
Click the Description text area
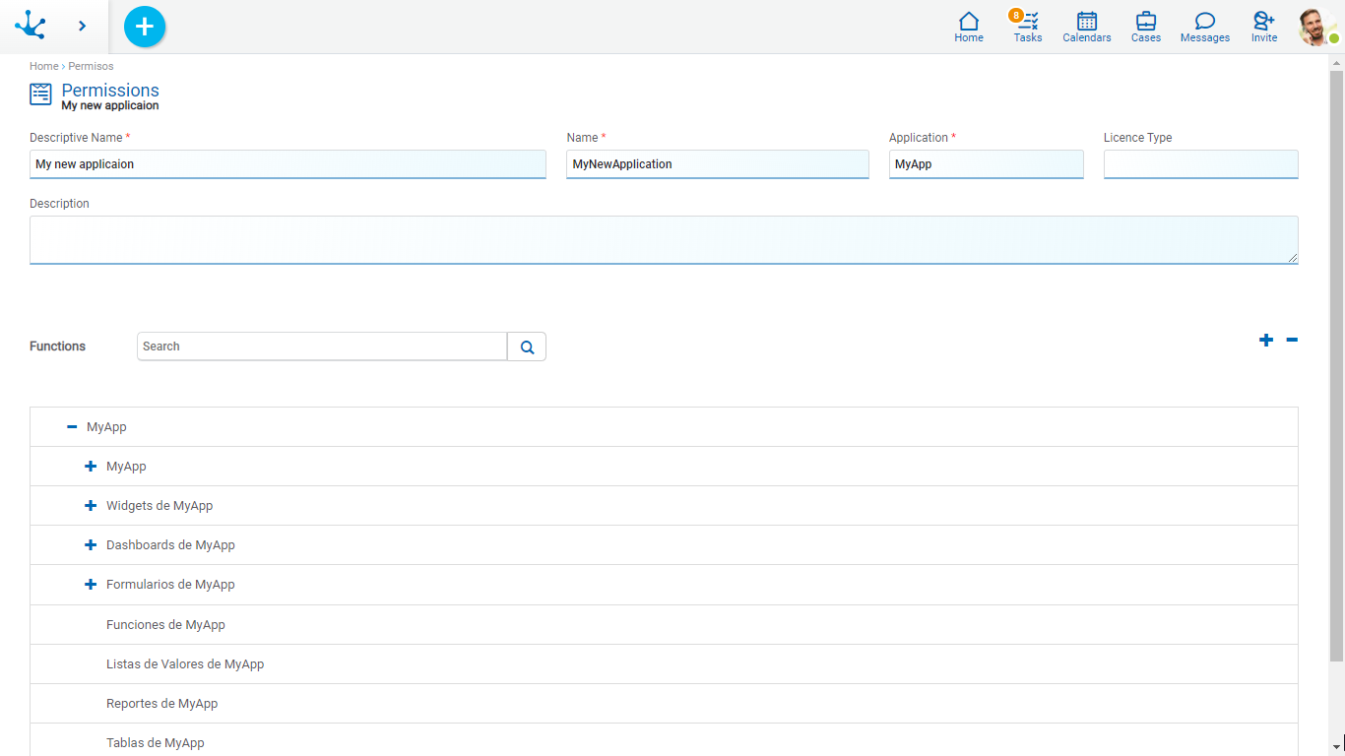click(664, 240)
